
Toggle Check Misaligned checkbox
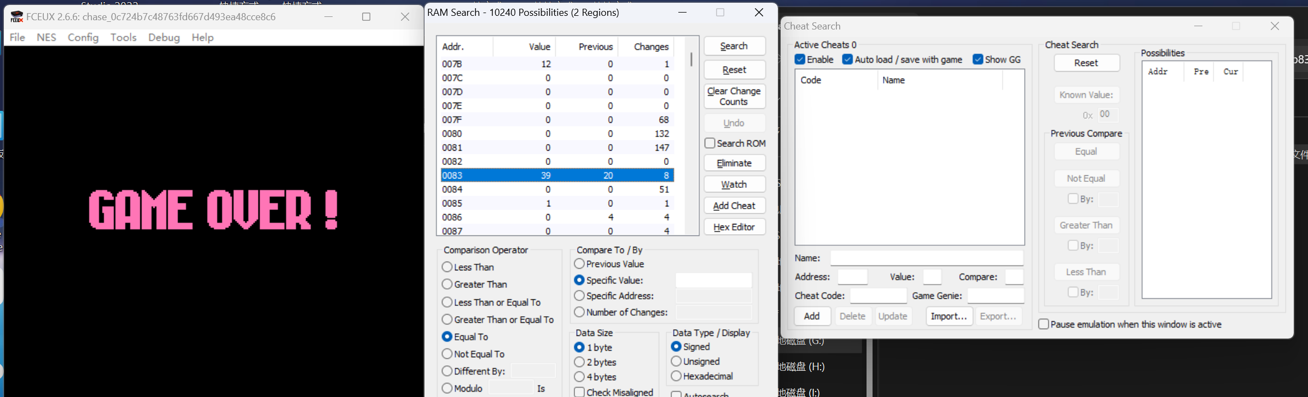[614, 392]
